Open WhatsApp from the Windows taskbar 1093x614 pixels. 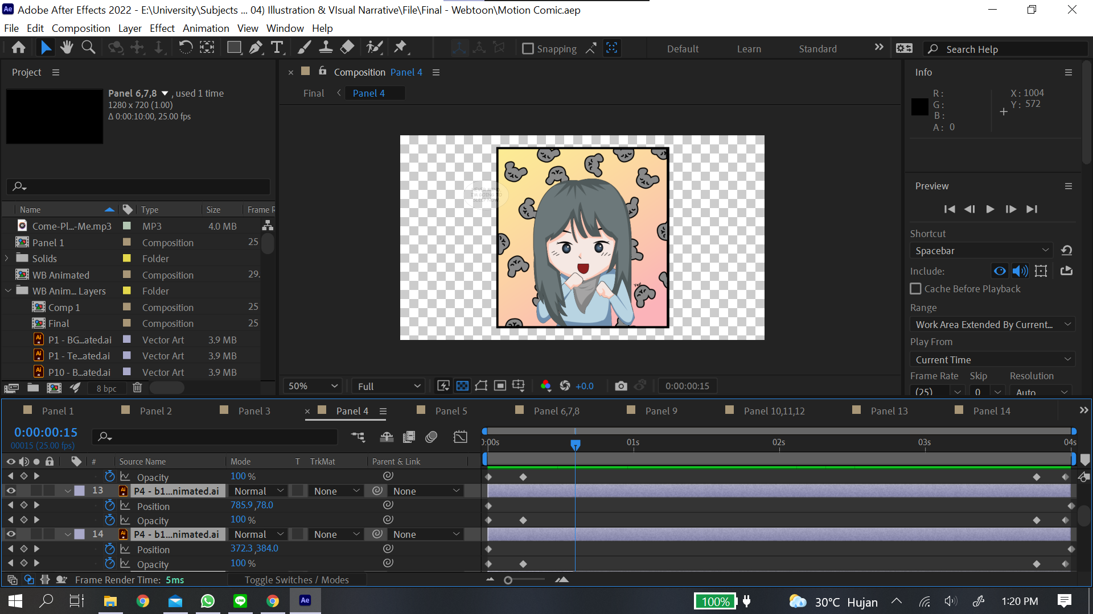click(208, 601)
